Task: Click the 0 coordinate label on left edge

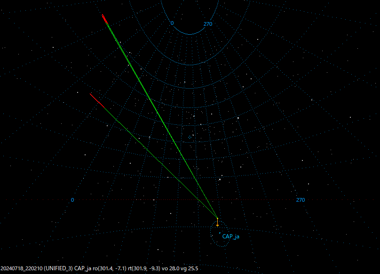Action: (72, 200)
